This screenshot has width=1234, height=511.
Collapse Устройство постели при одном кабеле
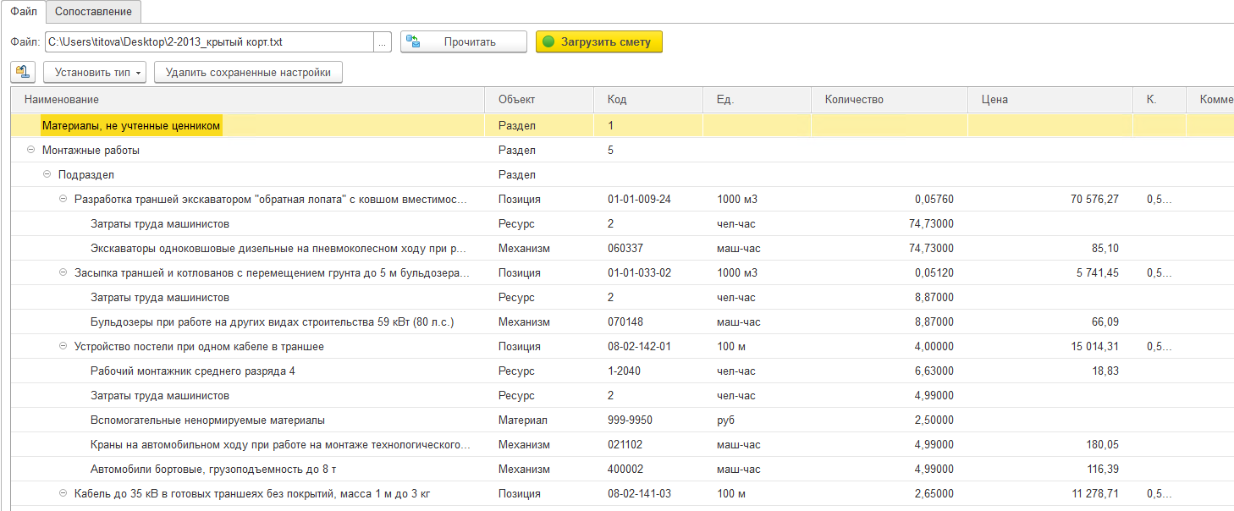[x=63, y=346]
